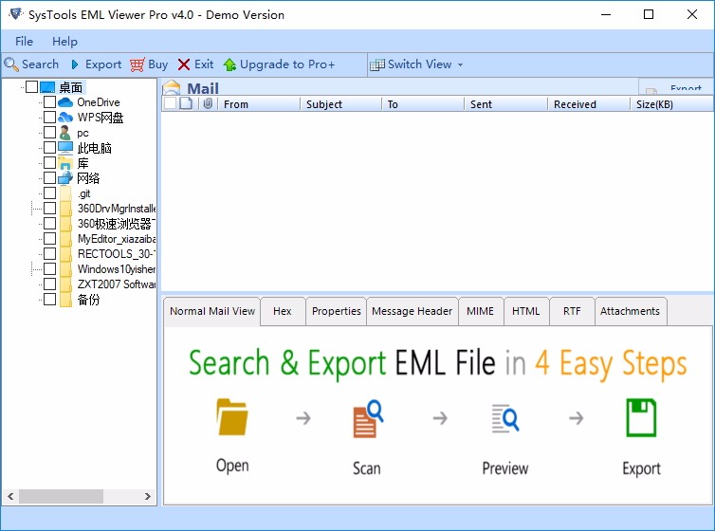The height and width of the screenshot is (531, 715).
Task: Click the Search magnifier icon in toolbar
Action: [x=11, y=64]
